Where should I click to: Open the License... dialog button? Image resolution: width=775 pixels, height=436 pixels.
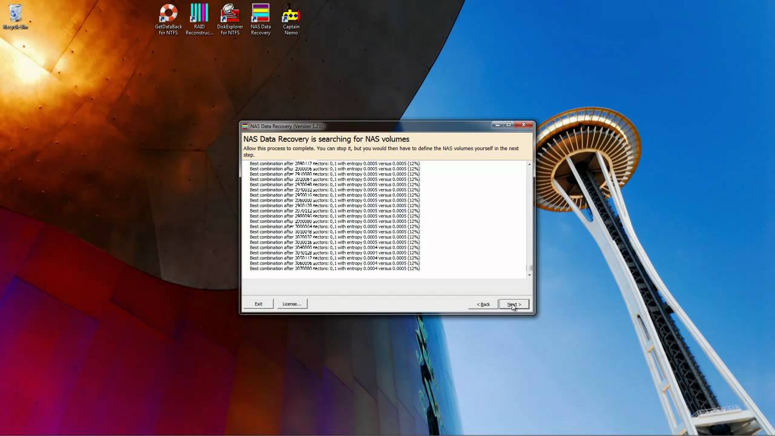292,304
